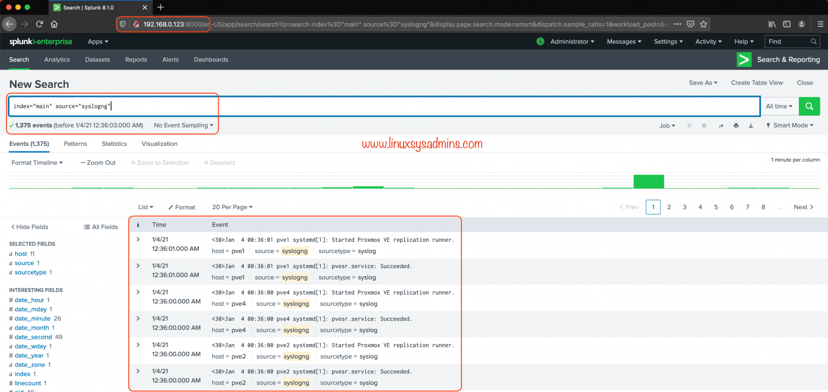This screenshot has width=828, height=392.
Task: Open the Settings menu
Action: 668,41
